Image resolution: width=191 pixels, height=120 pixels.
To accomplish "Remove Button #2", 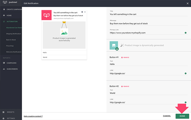I will point(125,86).
